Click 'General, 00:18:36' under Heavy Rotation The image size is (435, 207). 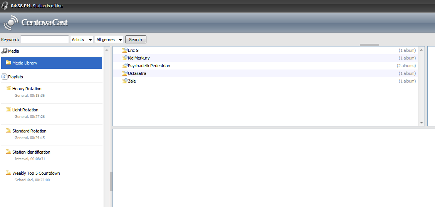30,96
